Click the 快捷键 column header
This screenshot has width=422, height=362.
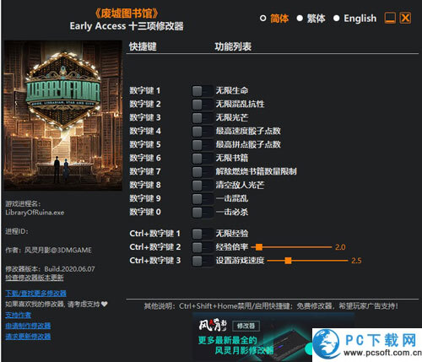click(x=143, y=46)
